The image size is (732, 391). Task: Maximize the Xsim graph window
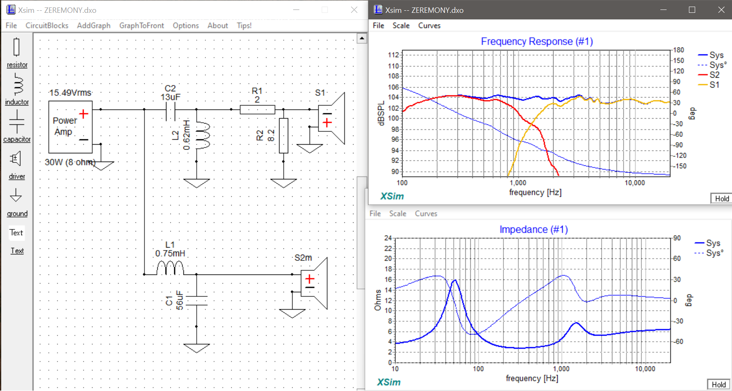point(692,10)
